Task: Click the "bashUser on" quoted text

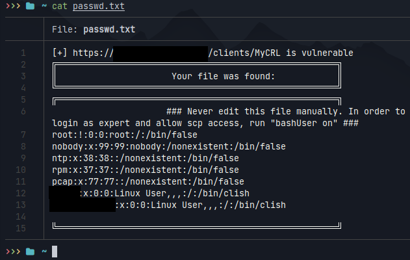Action: click(303, 123)
